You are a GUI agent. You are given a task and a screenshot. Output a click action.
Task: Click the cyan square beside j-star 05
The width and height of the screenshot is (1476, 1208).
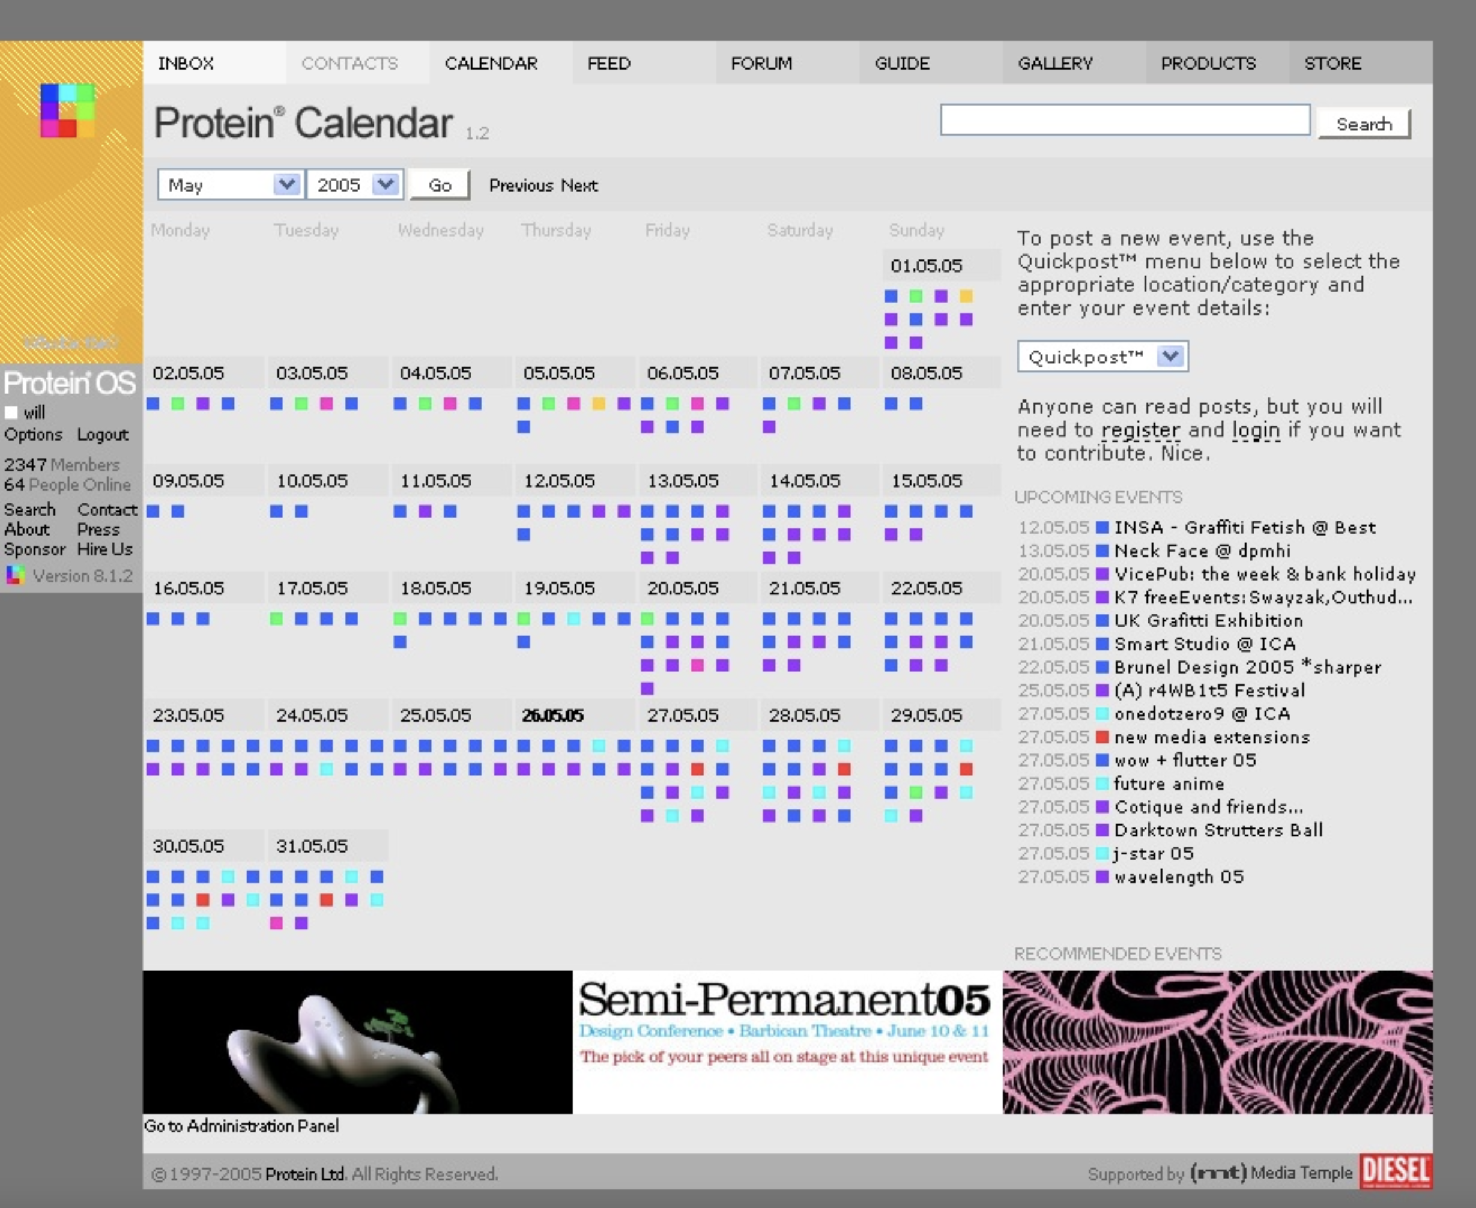(x=1102, y=853)
